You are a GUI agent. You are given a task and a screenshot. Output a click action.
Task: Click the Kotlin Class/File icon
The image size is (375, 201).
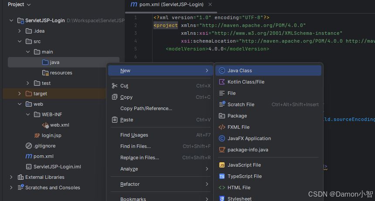(x=222, y=82)
